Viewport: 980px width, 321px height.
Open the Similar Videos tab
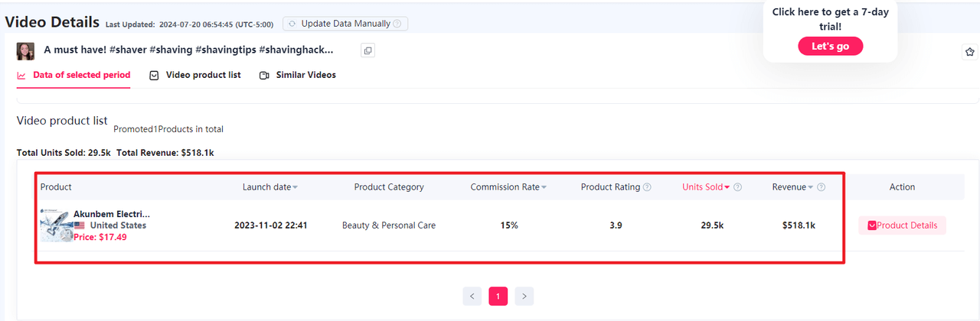click(298, 75)
